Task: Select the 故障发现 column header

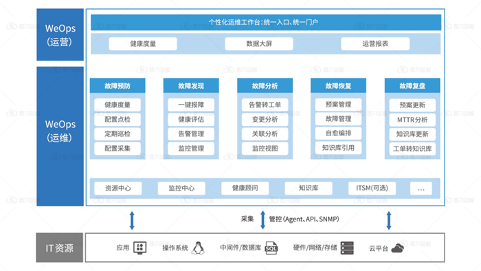Action: (191, 85)
